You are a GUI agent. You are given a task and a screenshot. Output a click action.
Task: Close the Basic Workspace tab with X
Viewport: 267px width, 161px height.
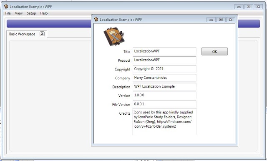(42, 34)
